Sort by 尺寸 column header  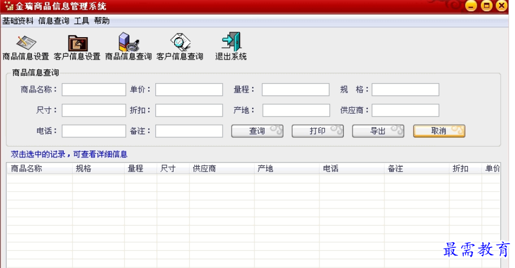pos(173,168)
